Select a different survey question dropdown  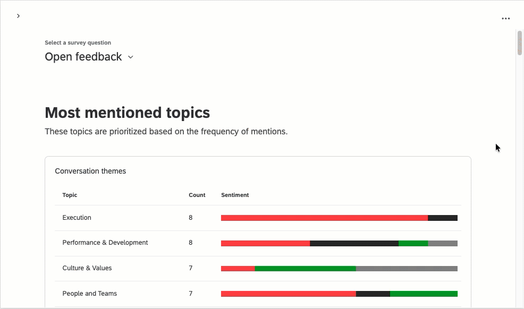click(89, 57)
